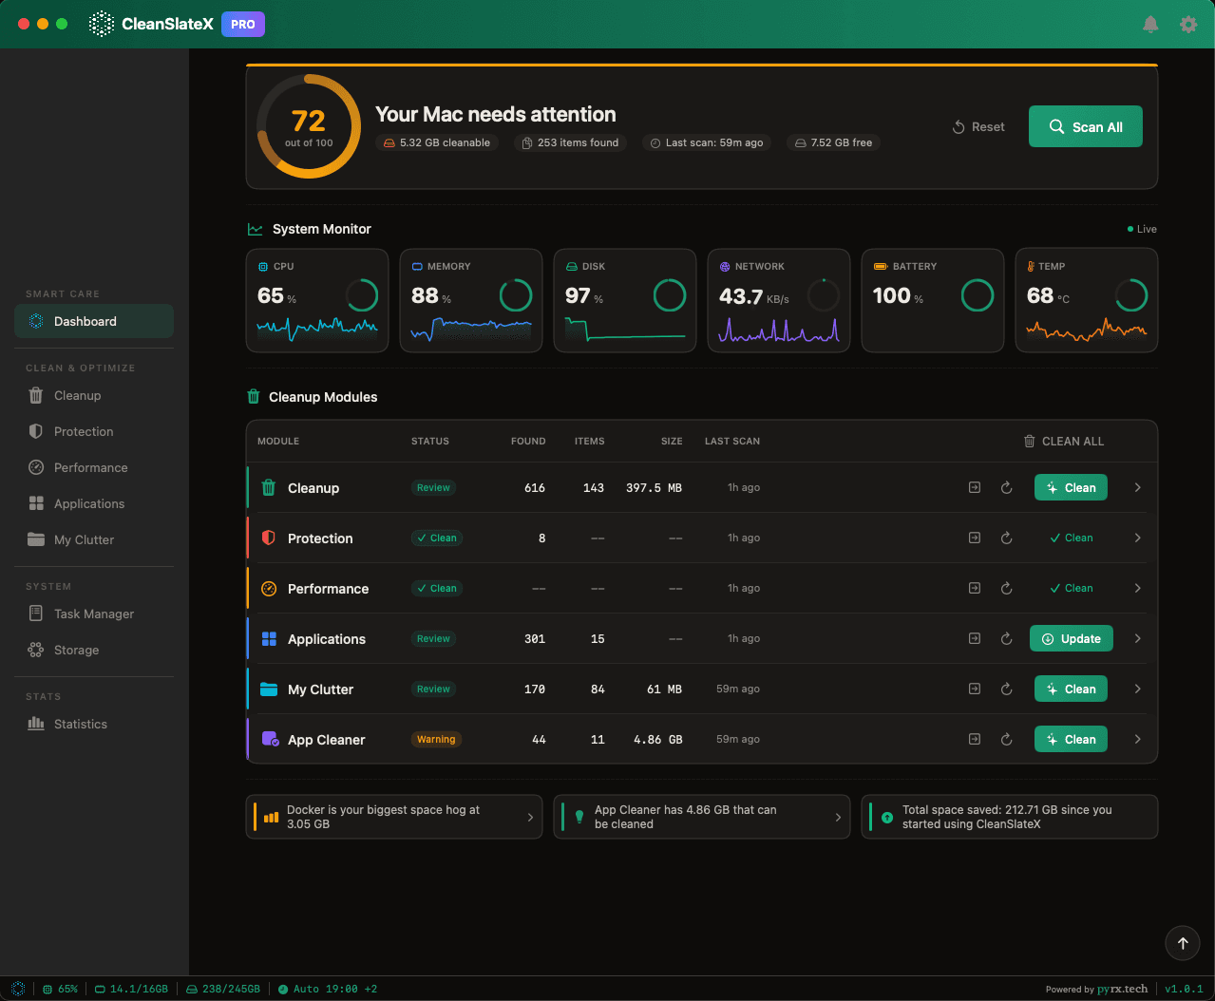Viewport: 1215px width, 1001px height.
Task: Open the Temp monitor card
Action: point(1087,300)
